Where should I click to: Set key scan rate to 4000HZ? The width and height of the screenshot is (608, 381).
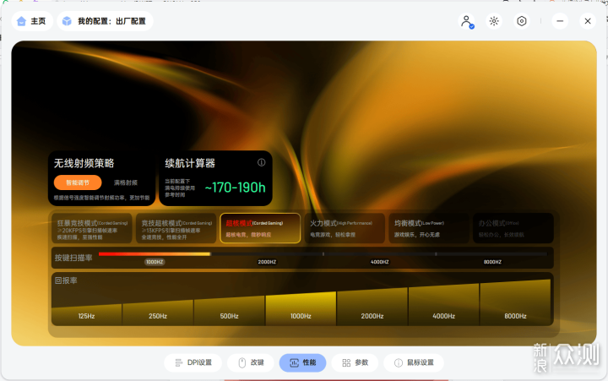pyautogui.click(x=380, y=262)
